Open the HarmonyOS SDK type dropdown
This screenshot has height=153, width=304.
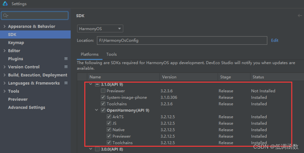click(x=100, y=29)
